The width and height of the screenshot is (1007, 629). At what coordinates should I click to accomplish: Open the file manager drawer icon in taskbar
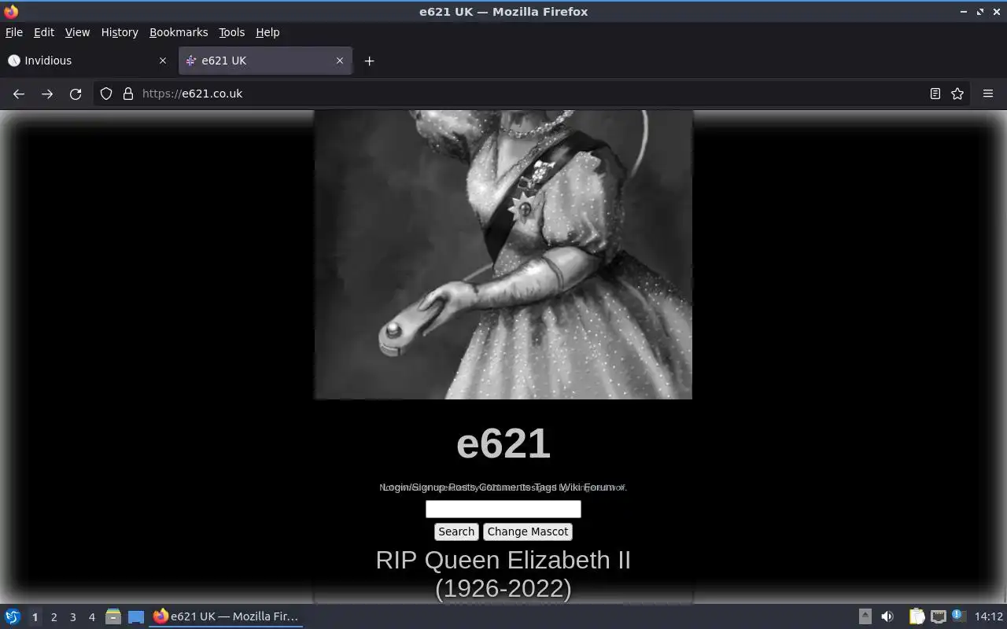pyautogui.click(x=113, y=616)
